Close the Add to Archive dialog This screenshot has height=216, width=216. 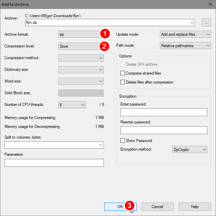click(x=210, y=4)
